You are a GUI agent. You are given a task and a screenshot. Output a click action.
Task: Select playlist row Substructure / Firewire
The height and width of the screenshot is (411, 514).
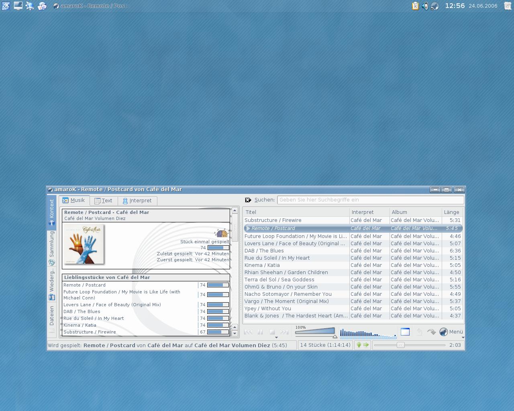coord(353,220)
